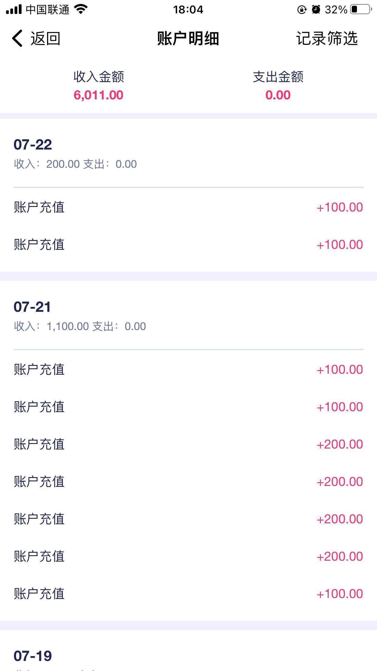
Task: Tap the 18:04 clock in status bar
Action: tap(188, 10)
